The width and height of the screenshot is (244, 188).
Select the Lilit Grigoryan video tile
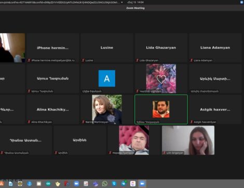[x=188, y=140]
